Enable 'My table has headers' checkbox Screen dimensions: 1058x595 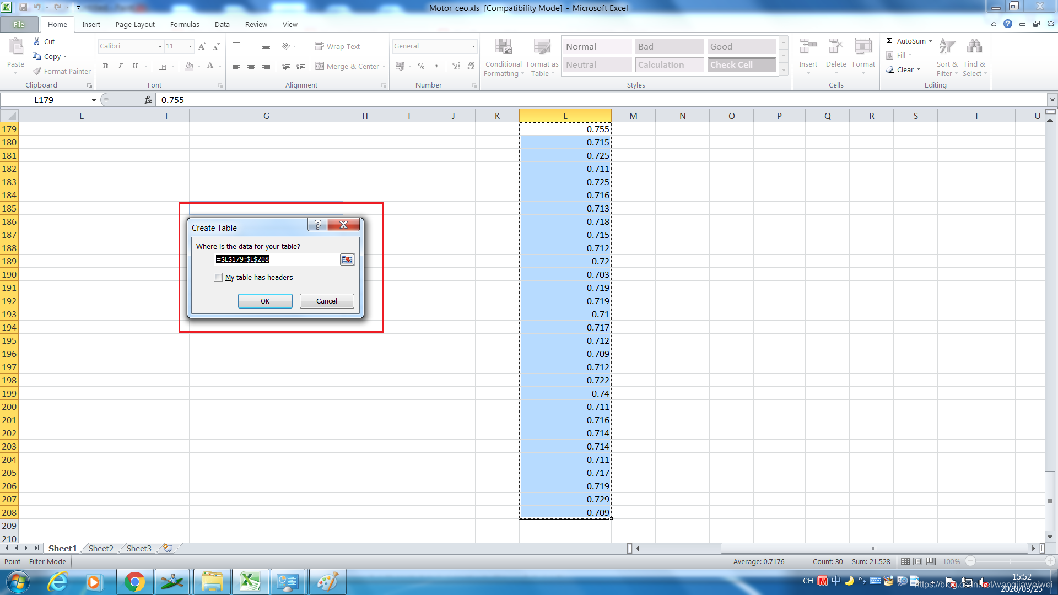click(219, 277)
